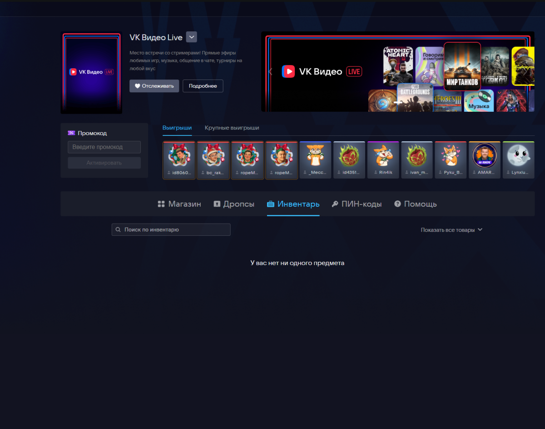Click the VK Видео LIVE logo in banner

pyautogui.click(x=322, y=71)
